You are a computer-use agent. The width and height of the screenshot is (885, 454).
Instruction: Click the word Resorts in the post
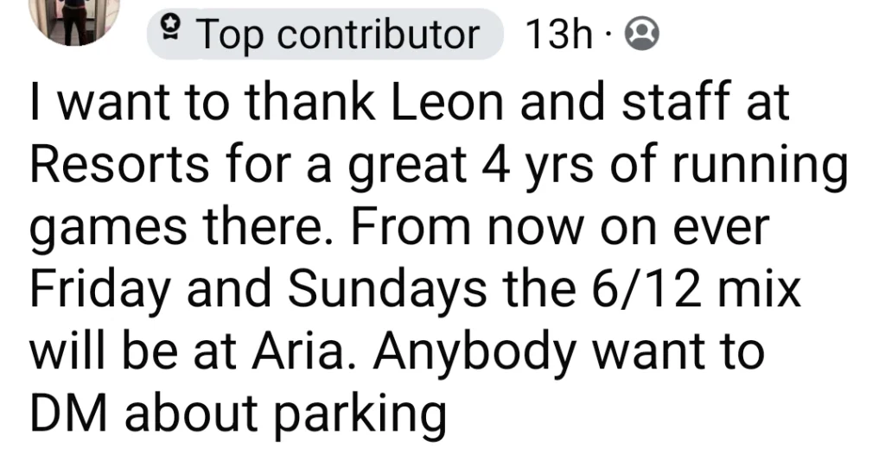coord(119,165)
